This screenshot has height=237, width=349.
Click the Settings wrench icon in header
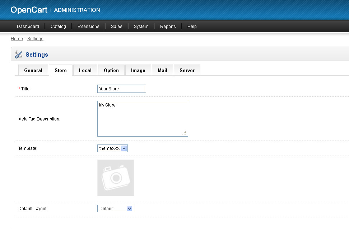coord(19,54)
